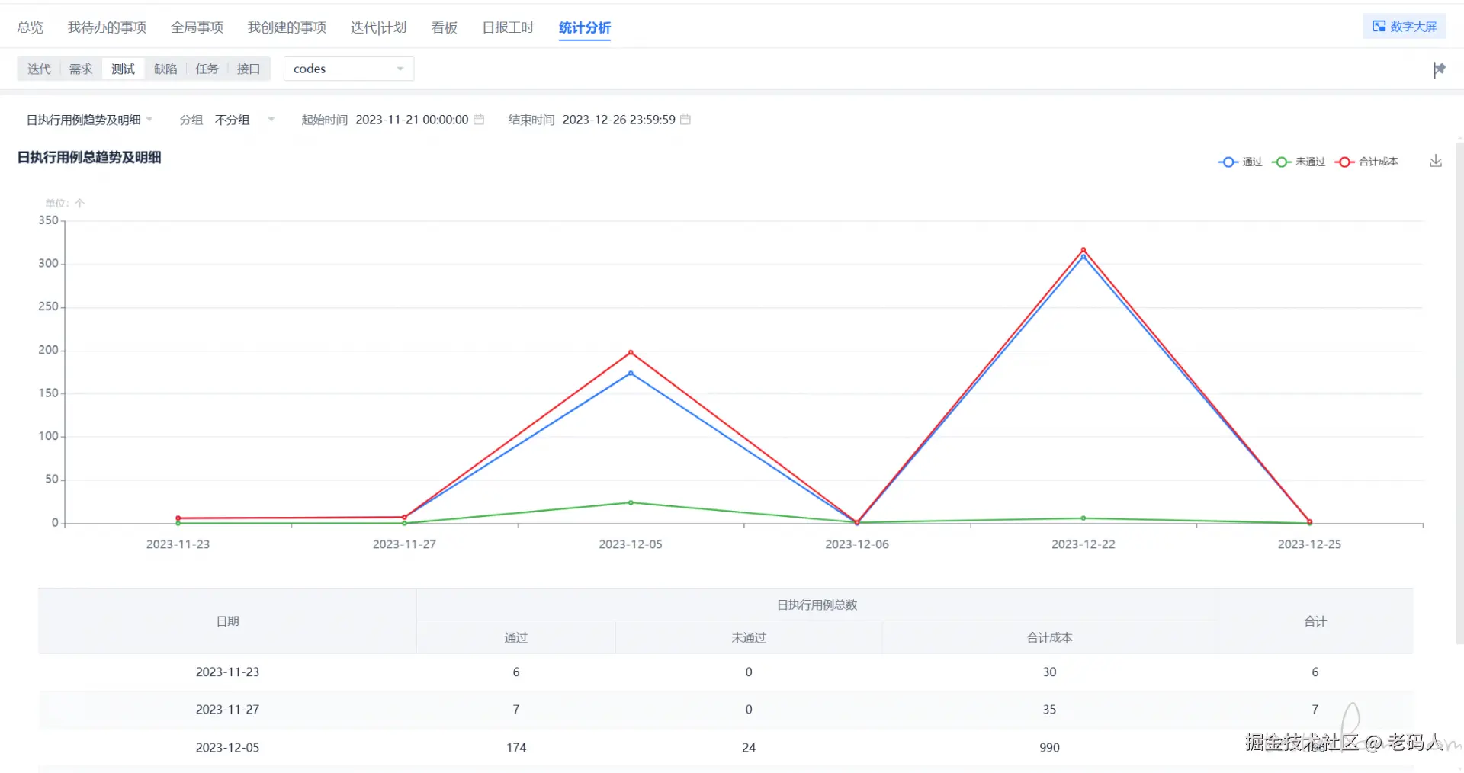Click the flag icon at top right

click(x=1439, y=70)
